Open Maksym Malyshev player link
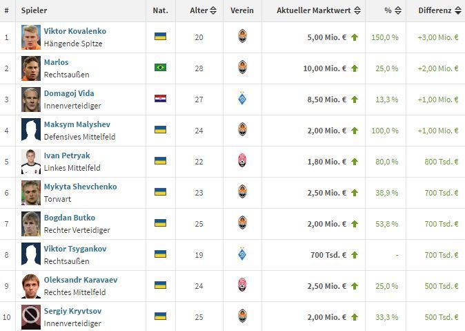This screenshot has width=465, height=331. pos(77,124)
